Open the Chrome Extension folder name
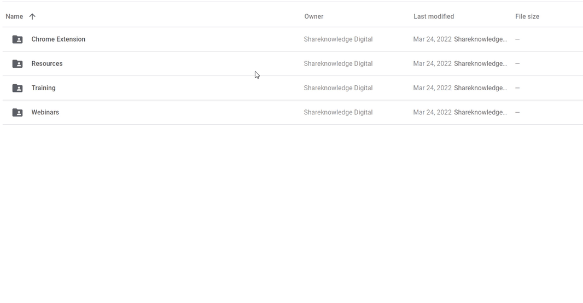The height and width of the screenshot is (303, 583). pos(59,39)
